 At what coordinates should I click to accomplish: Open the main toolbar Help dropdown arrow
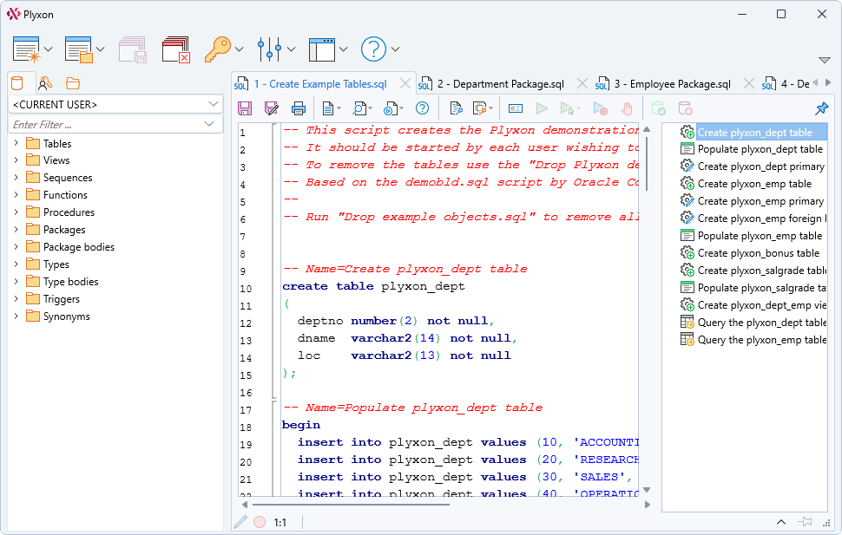coord(395,49)
